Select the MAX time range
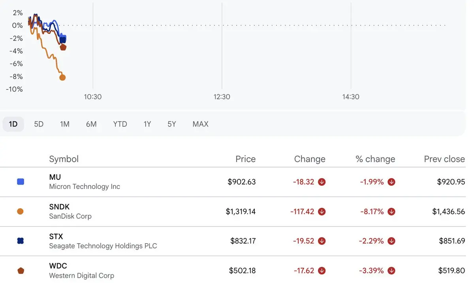This screenshot has width=474, height=283. (200, 124)
